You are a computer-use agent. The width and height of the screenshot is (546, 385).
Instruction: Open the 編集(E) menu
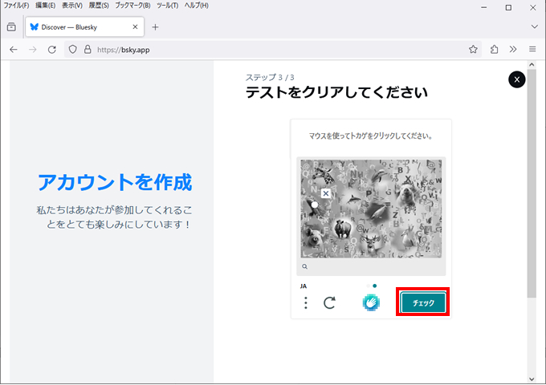click(45, 6)
